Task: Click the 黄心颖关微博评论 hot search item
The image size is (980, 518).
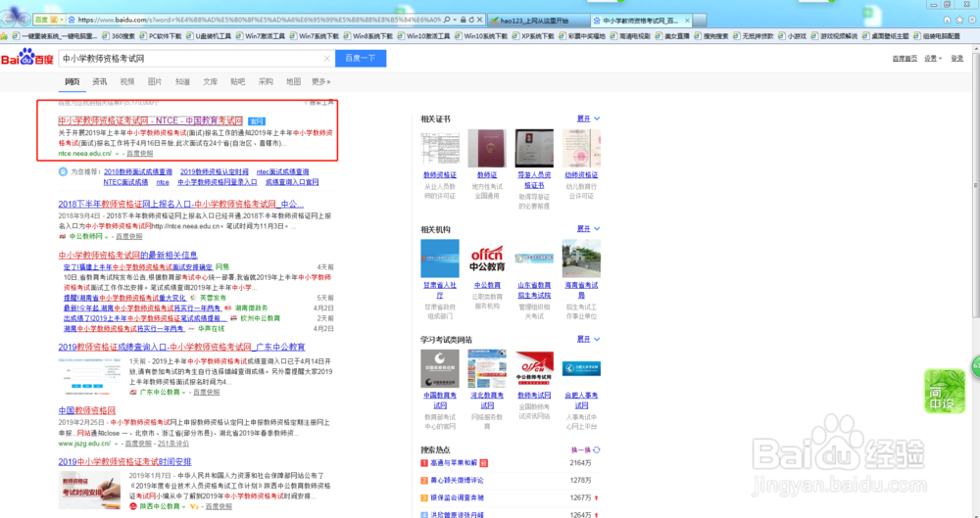Action: [x=457, y=481]
